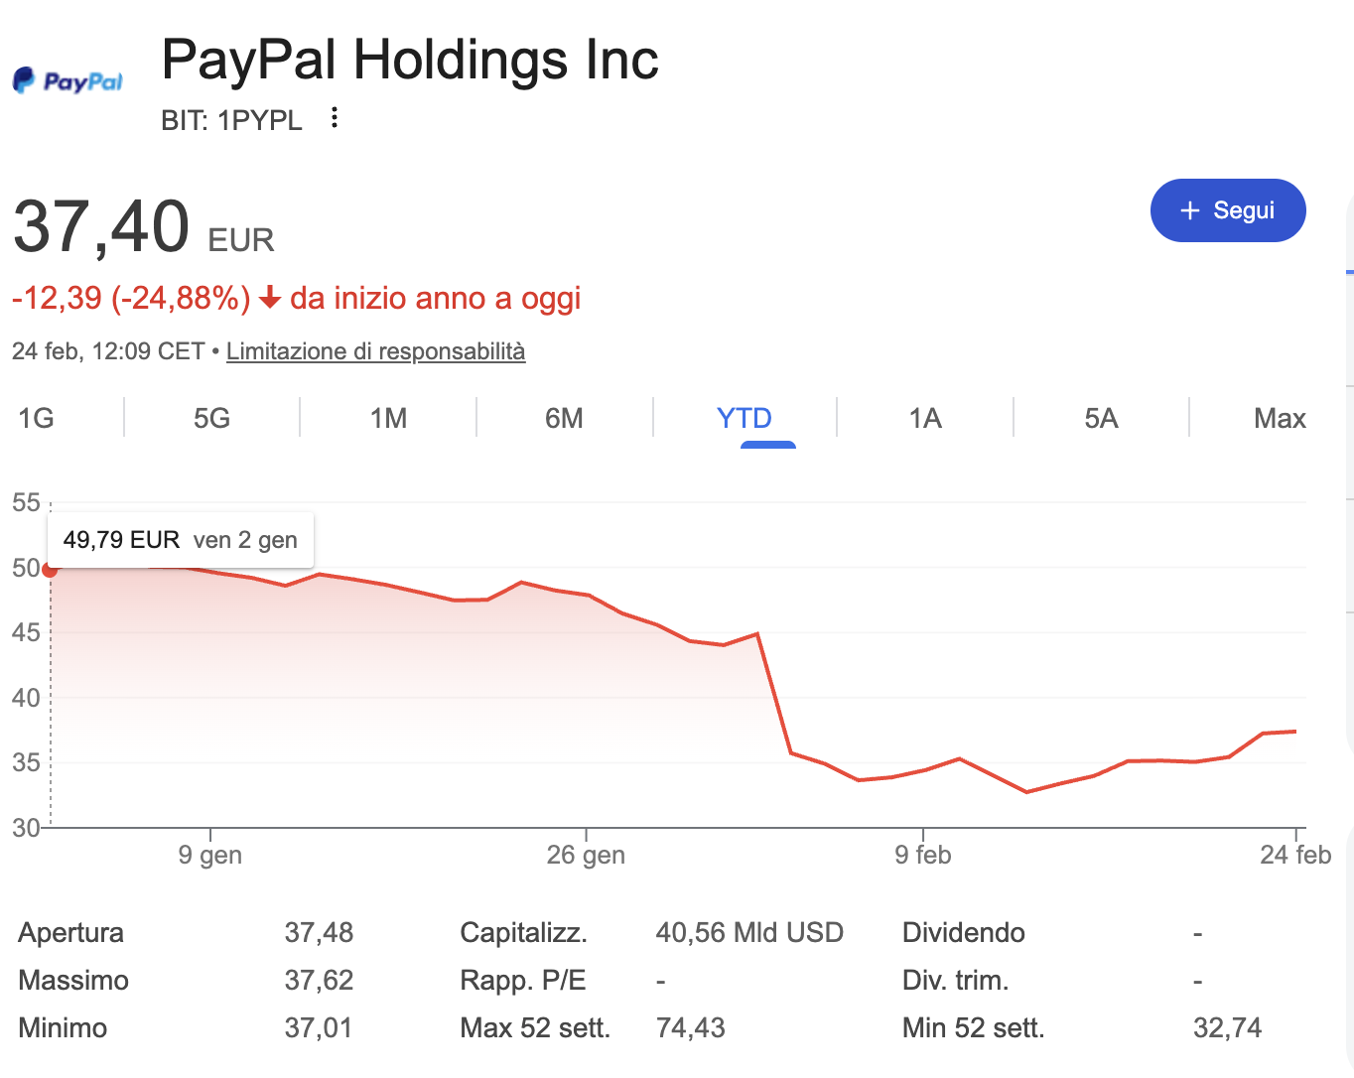Switch to the 1G time range tab
Image resolution: width=1354 pixels, height=1078 pixels.
click(36, 418)
